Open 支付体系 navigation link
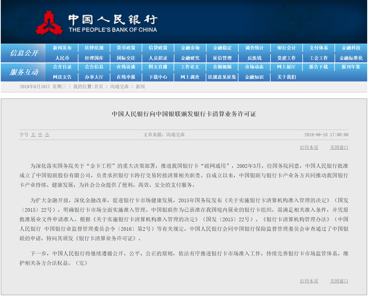This screenshot has width=369, height=296. [319, 48]
